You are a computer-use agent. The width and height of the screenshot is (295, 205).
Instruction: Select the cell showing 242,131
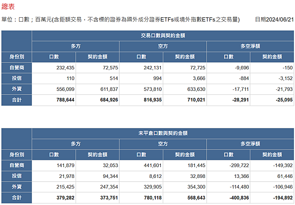[141, 68]
